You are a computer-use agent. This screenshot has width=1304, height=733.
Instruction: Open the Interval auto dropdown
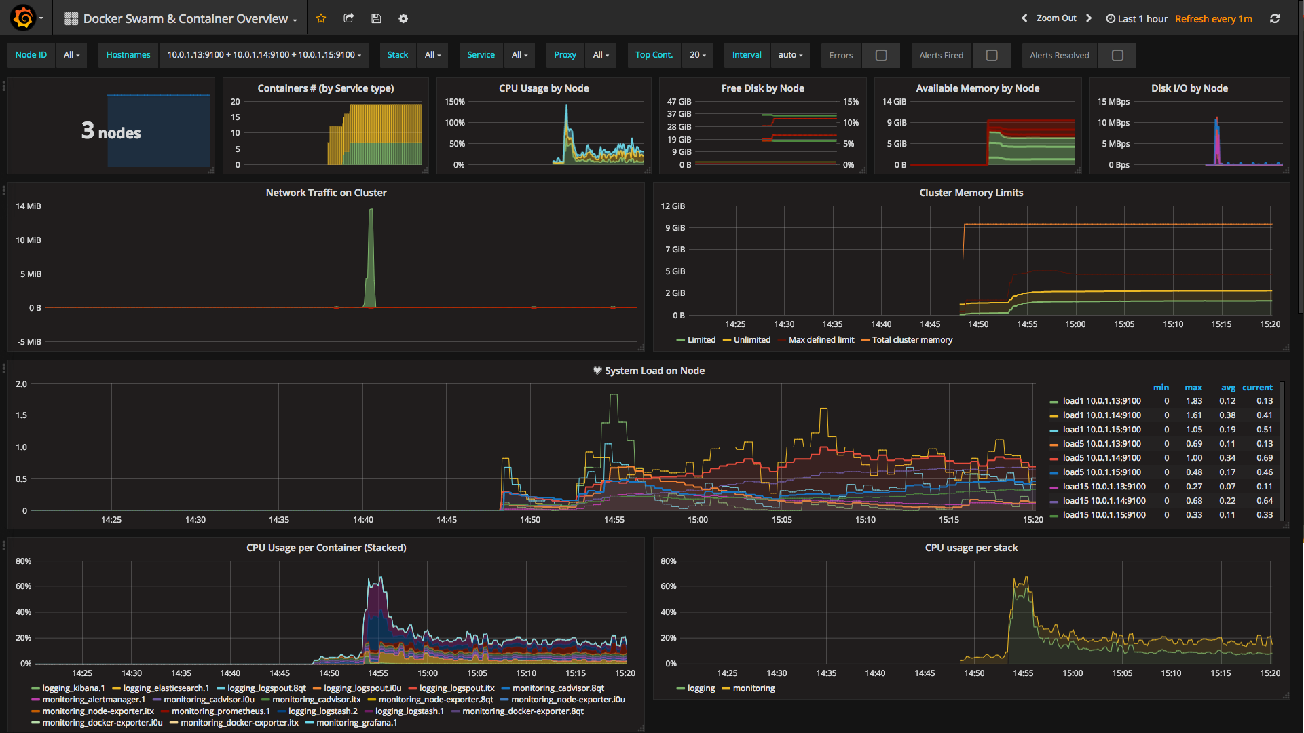tap(790, 55)
